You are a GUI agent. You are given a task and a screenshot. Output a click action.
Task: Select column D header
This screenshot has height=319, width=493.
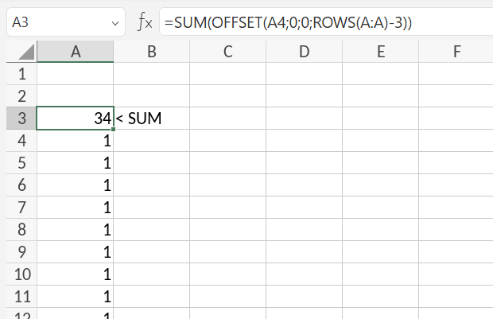pos(304,52)
